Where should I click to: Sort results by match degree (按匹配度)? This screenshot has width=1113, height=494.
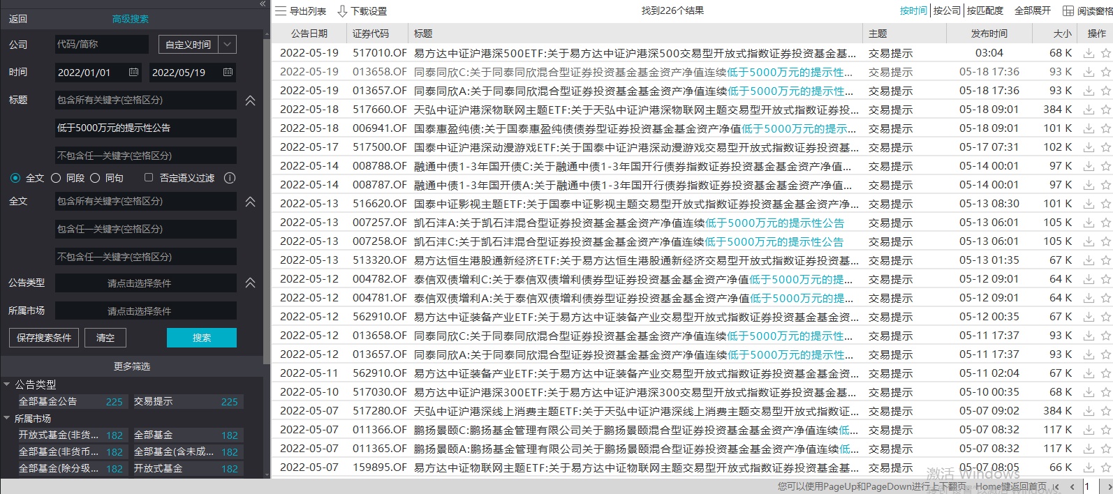point(985,11)
